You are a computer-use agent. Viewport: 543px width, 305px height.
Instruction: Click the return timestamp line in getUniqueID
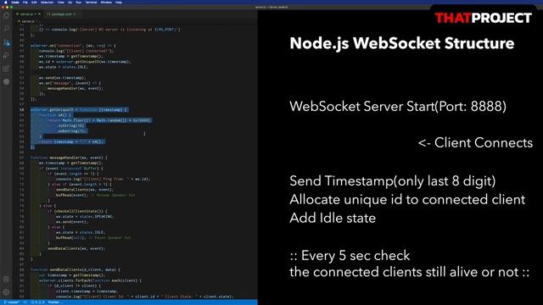tap(71, 141)
